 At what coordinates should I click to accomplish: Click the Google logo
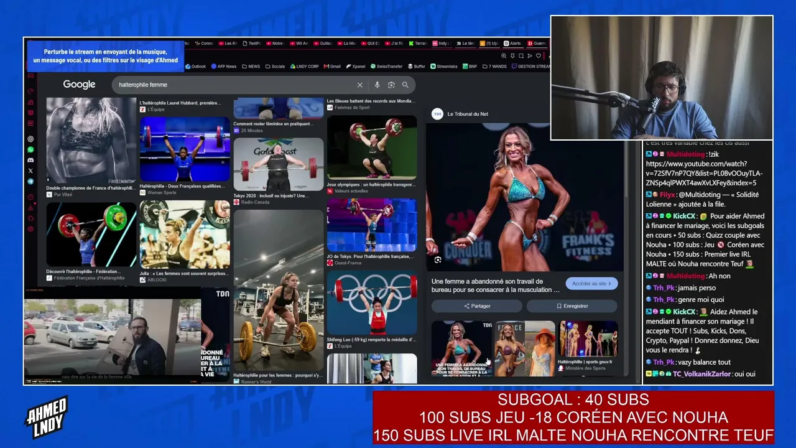click(x=79, y=85)
